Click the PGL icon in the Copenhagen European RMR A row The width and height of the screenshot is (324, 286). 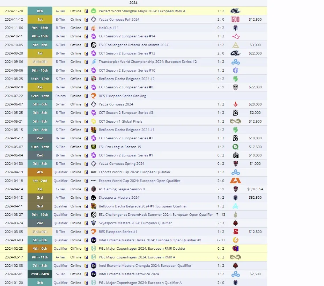tap(94, 257)
